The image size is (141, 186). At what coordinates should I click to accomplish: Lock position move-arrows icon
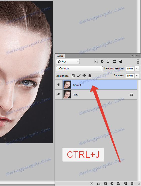[x=84, y=75]
